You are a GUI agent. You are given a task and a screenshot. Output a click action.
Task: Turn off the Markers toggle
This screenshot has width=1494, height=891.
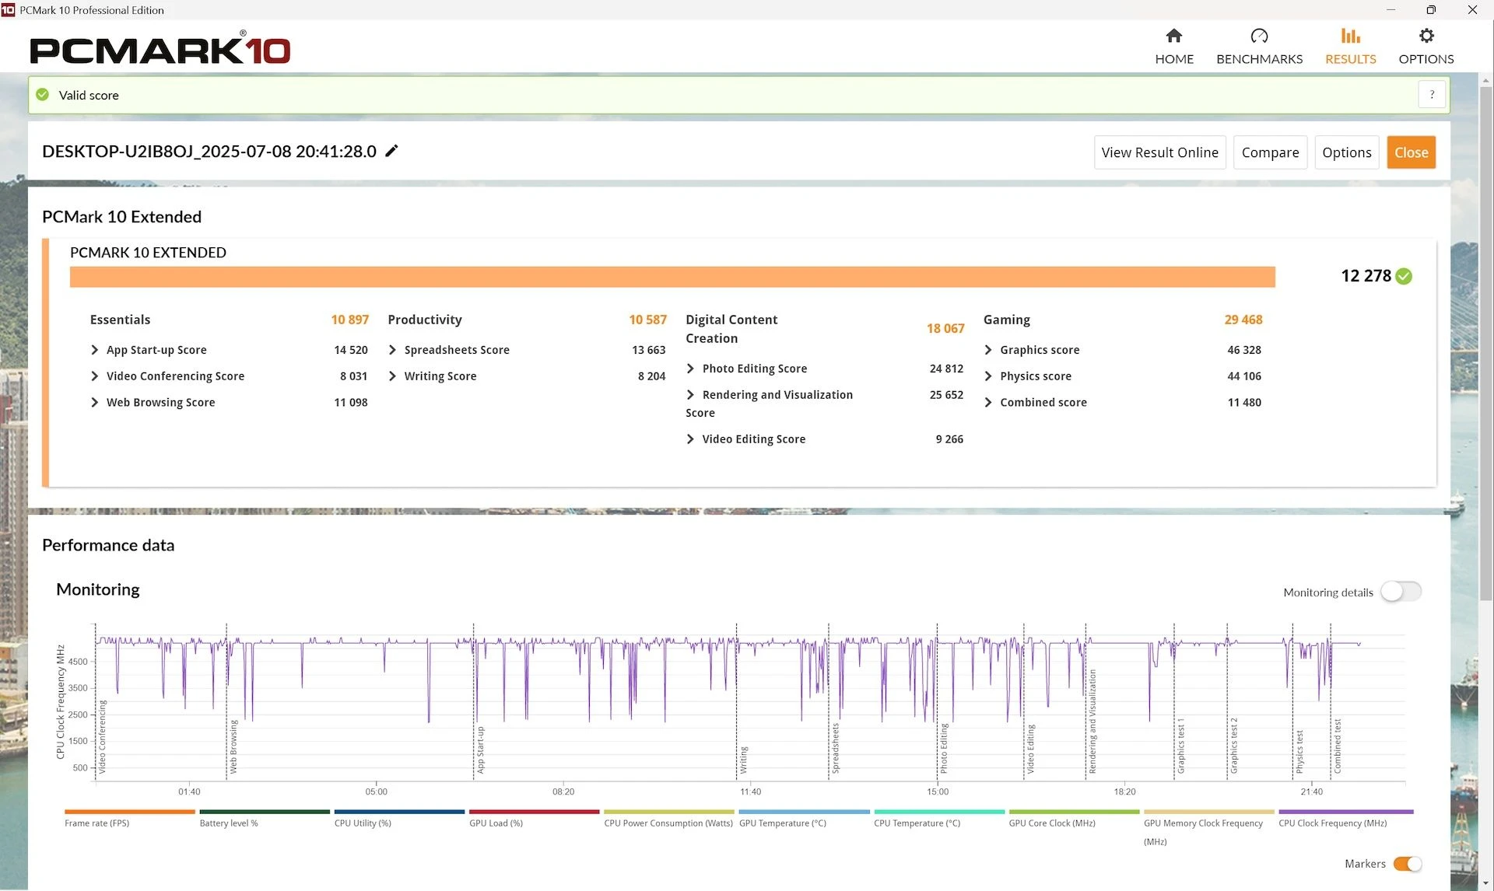[x=1408, y=864]
